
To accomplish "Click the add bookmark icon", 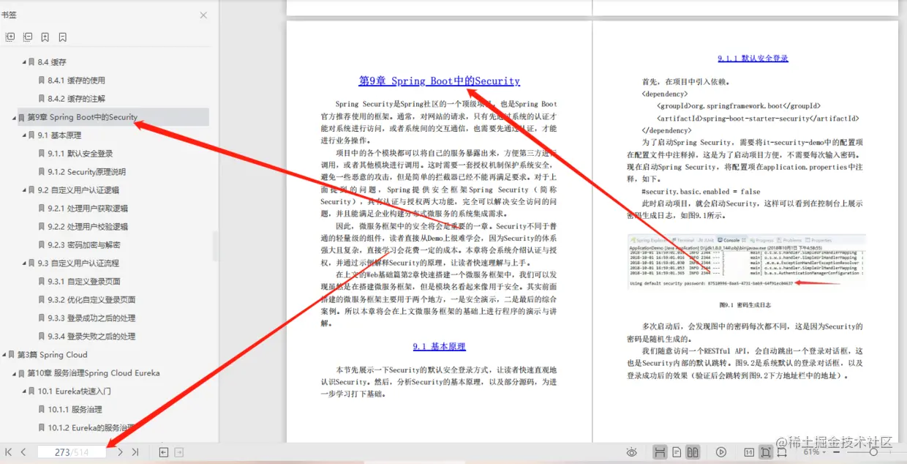I will click(x=45, y=37).
